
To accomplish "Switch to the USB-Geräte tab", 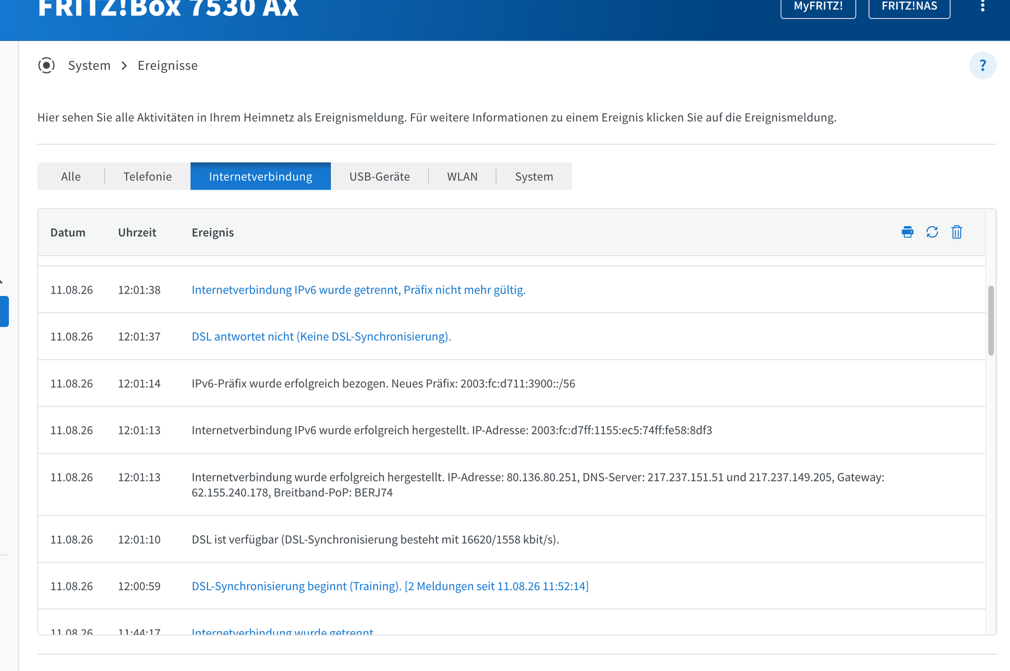I will pyautogui.click(x=380, y=176).
